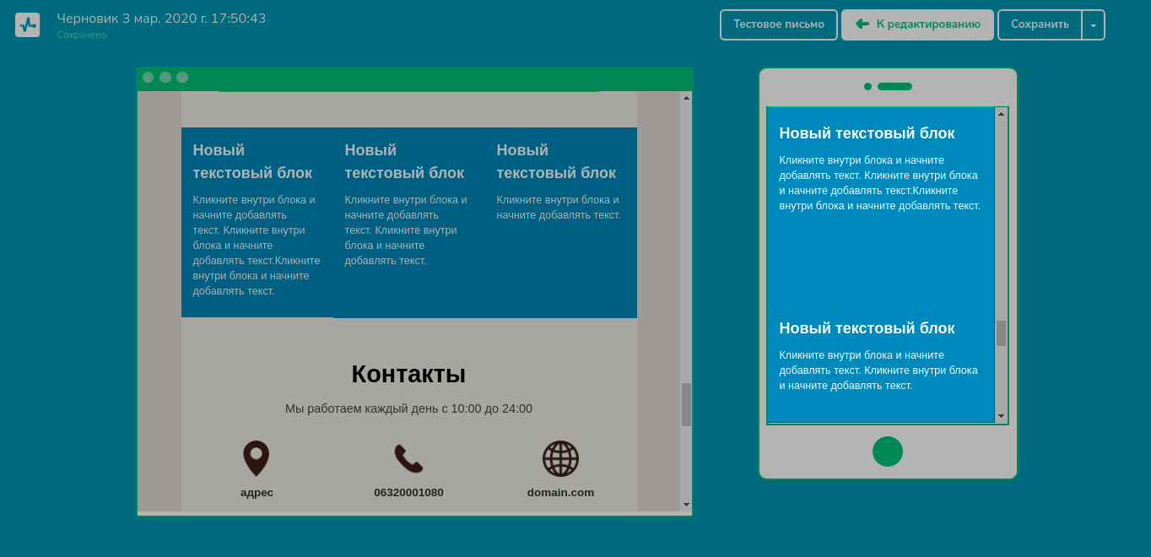Click the Сохранить button

[1040, 24]
